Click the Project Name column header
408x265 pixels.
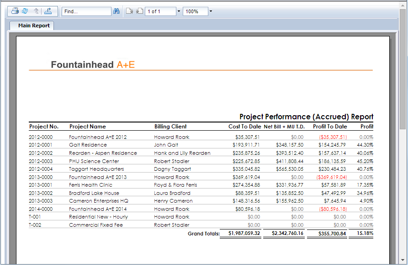87,127
